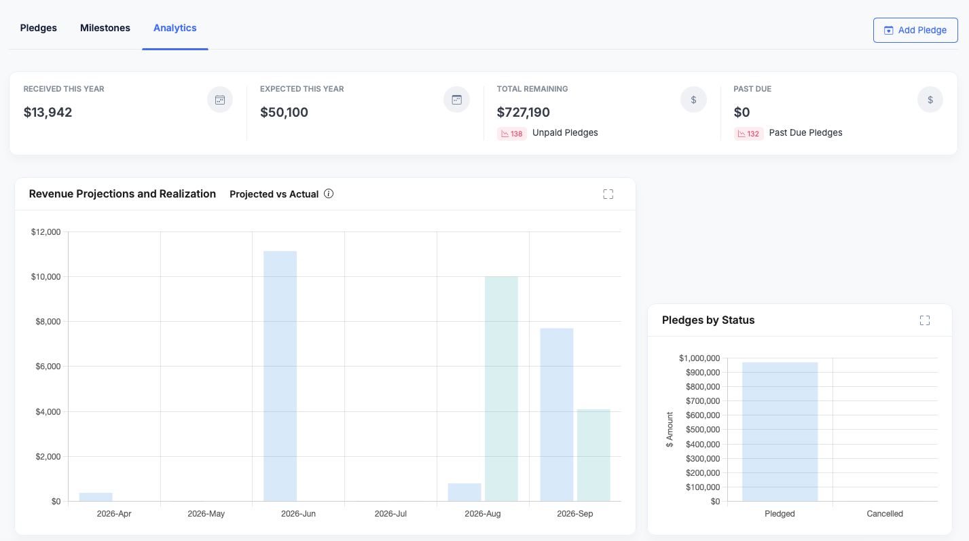Image resolution: width=969 pixels, height=541 pixels.
Task: Switch to the Milestones tab
Action: pyautogui.click(x=105, y=28)
